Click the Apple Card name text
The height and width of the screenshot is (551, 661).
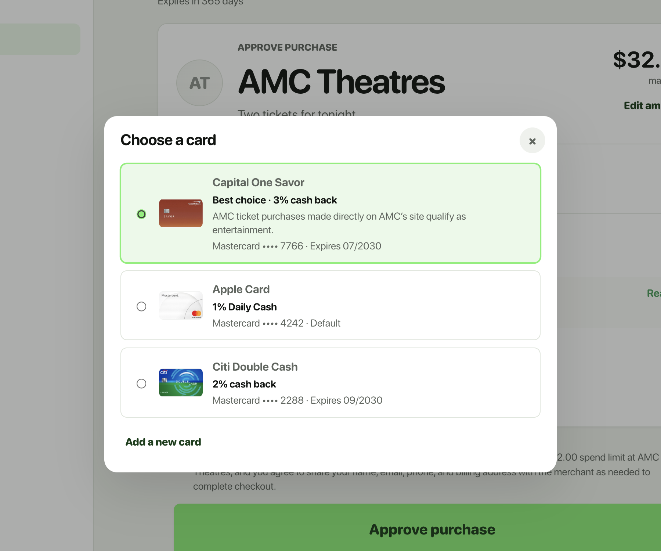click(x=241, y=289)
